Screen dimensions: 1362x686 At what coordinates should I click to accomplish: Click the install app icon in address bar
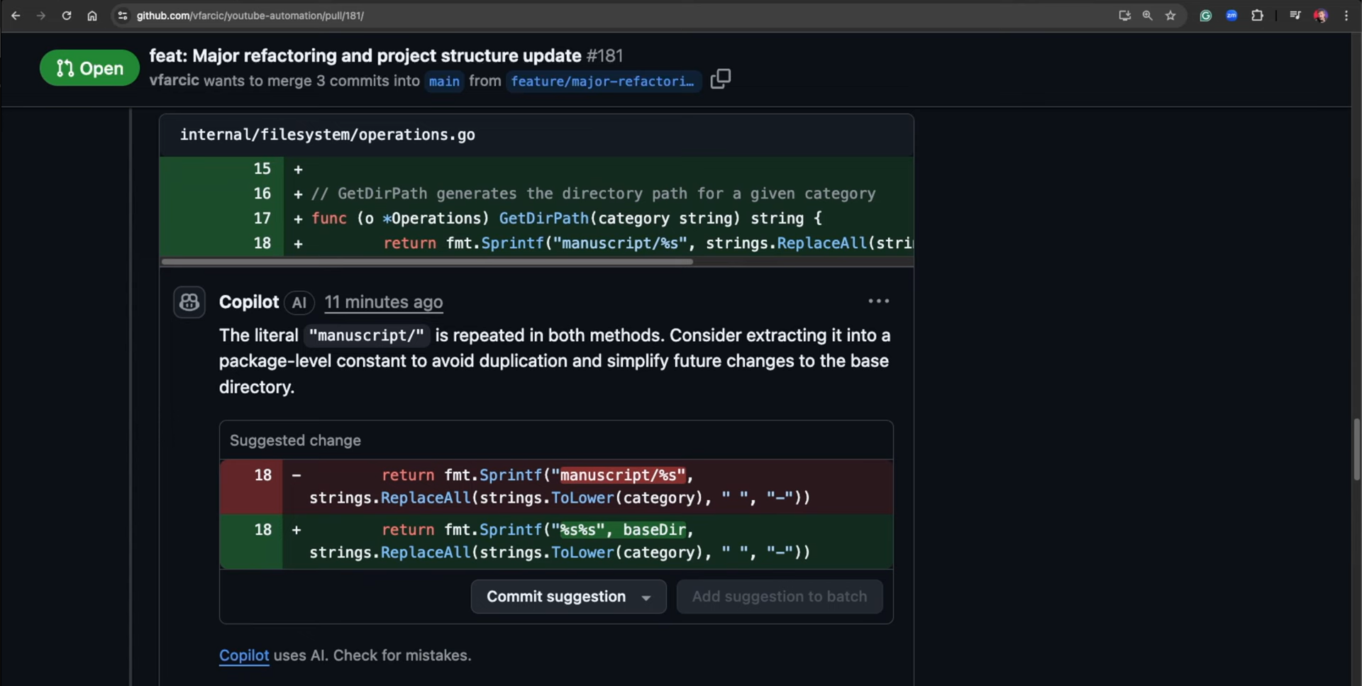[1124, 16]
